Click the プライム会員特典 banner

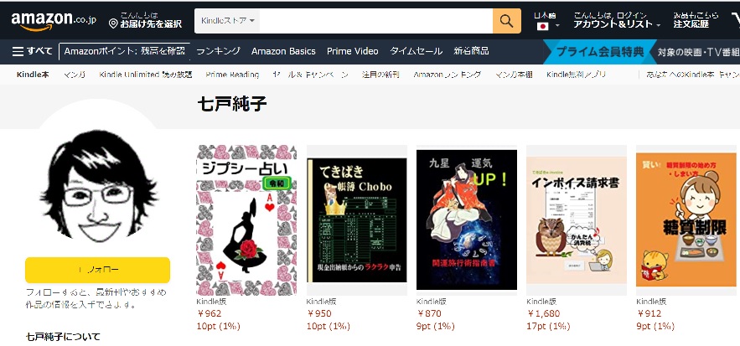point(599,51)
